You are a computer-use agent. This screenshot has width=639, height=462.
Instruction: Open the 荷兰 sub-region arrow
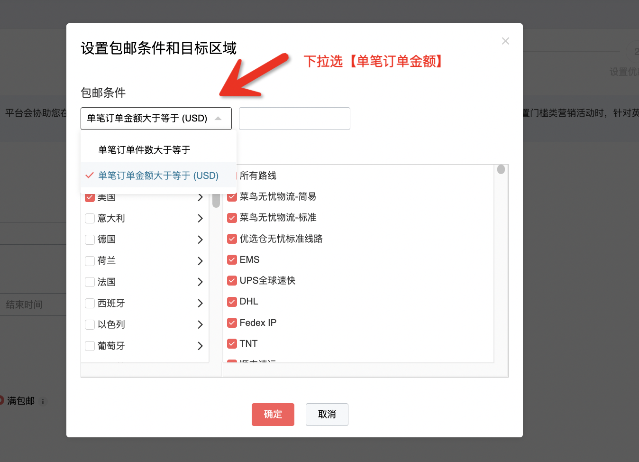(200, 261)
